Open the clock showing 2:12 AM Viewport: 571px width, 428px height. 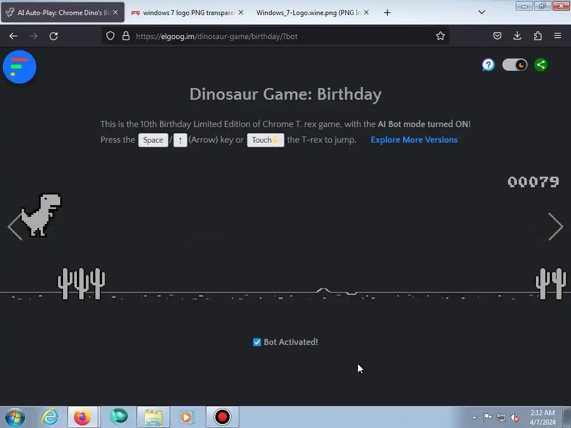tap(543, 417)
